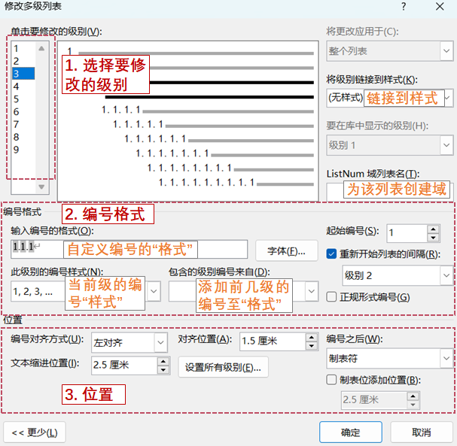Click the help question mark icon
Image resolution: width=457 pixels, height=446 pixels.
(x=404, y=7)
